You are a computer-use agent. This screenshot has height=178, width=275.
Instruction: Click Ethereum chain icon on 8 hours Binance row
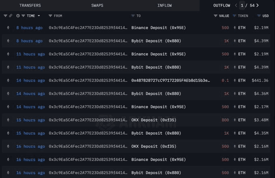click(x=8, y=27)
